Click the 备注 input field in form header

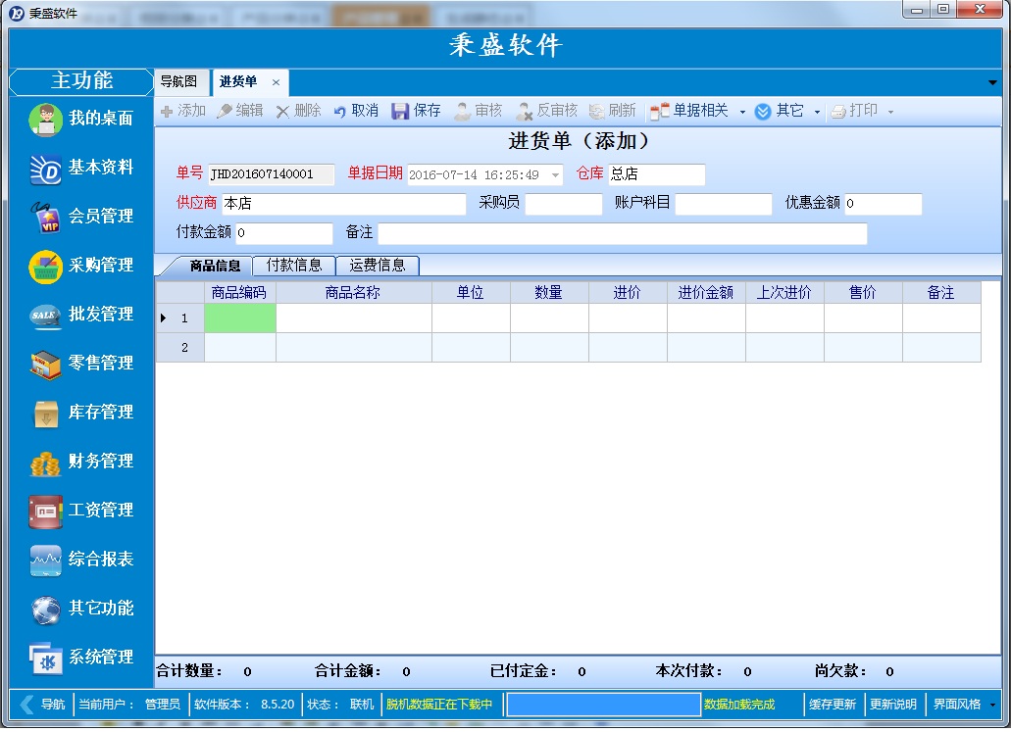(623, 233)
